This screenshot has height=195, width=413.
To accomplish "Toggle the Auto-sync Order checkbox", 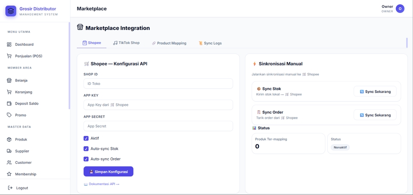I will click(86, 159).
